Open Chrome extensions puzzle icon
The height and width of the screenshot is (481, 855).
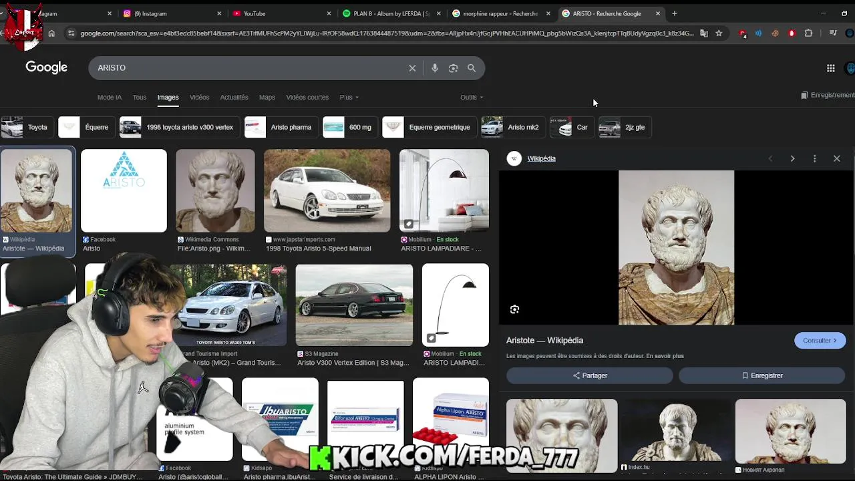click(x=808, y=33)
